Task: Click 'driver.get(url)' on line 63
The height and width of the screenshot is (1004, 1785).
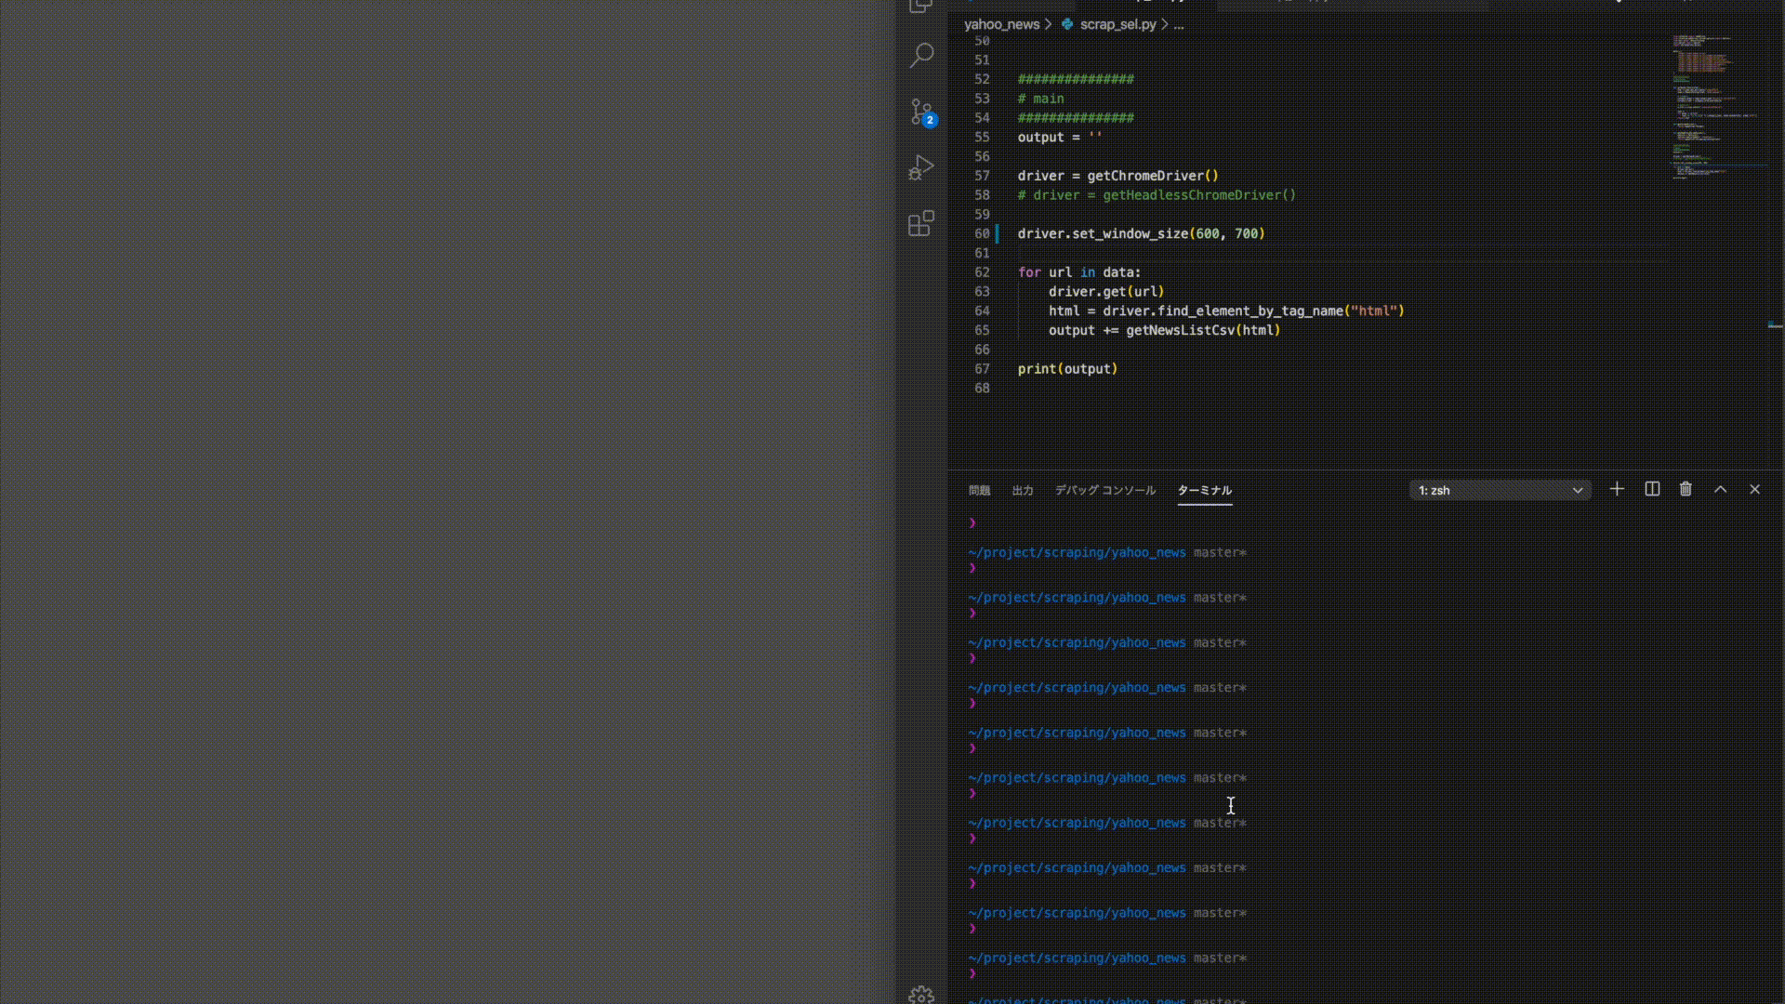Action: tap(1106, 292)
